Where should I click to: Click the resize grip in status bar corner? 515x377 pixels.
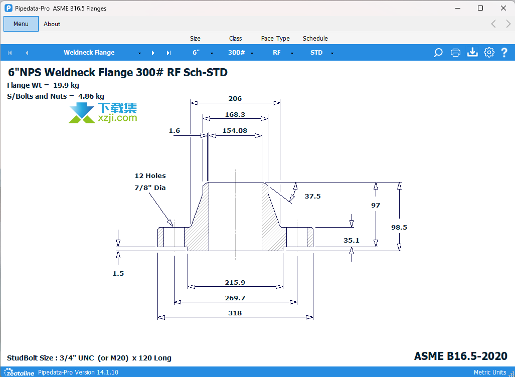pyautogui.click(x=511, y=373)
